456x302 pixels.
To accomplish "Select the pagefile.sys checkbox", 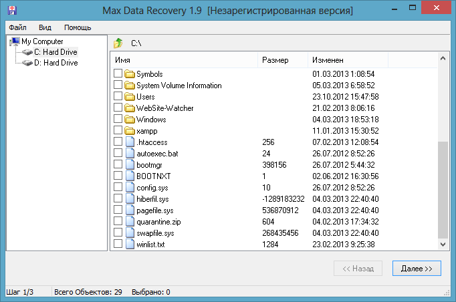I will (118, 209).
